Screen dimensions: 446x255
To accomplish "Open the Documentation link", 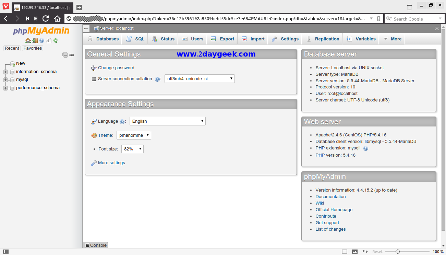I will tap(330, 197).
